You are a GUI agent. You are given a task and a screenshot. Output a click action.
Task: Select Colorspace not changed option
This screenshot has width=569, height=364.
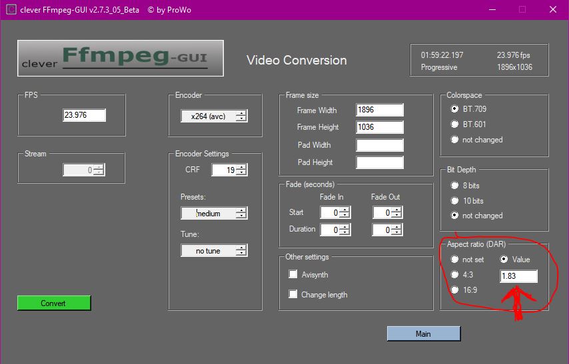point(454,140)
